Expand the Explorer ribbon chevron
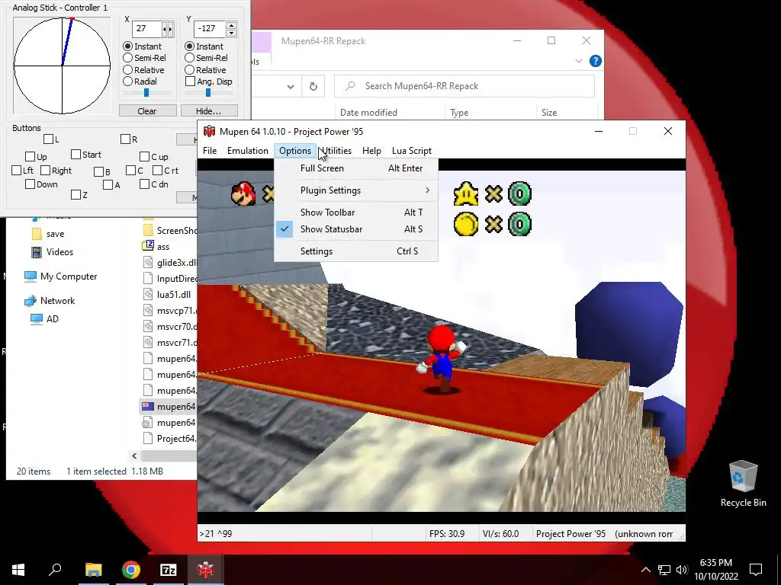Viewport: 781px width, 585px height. click(x=578, y=61)
